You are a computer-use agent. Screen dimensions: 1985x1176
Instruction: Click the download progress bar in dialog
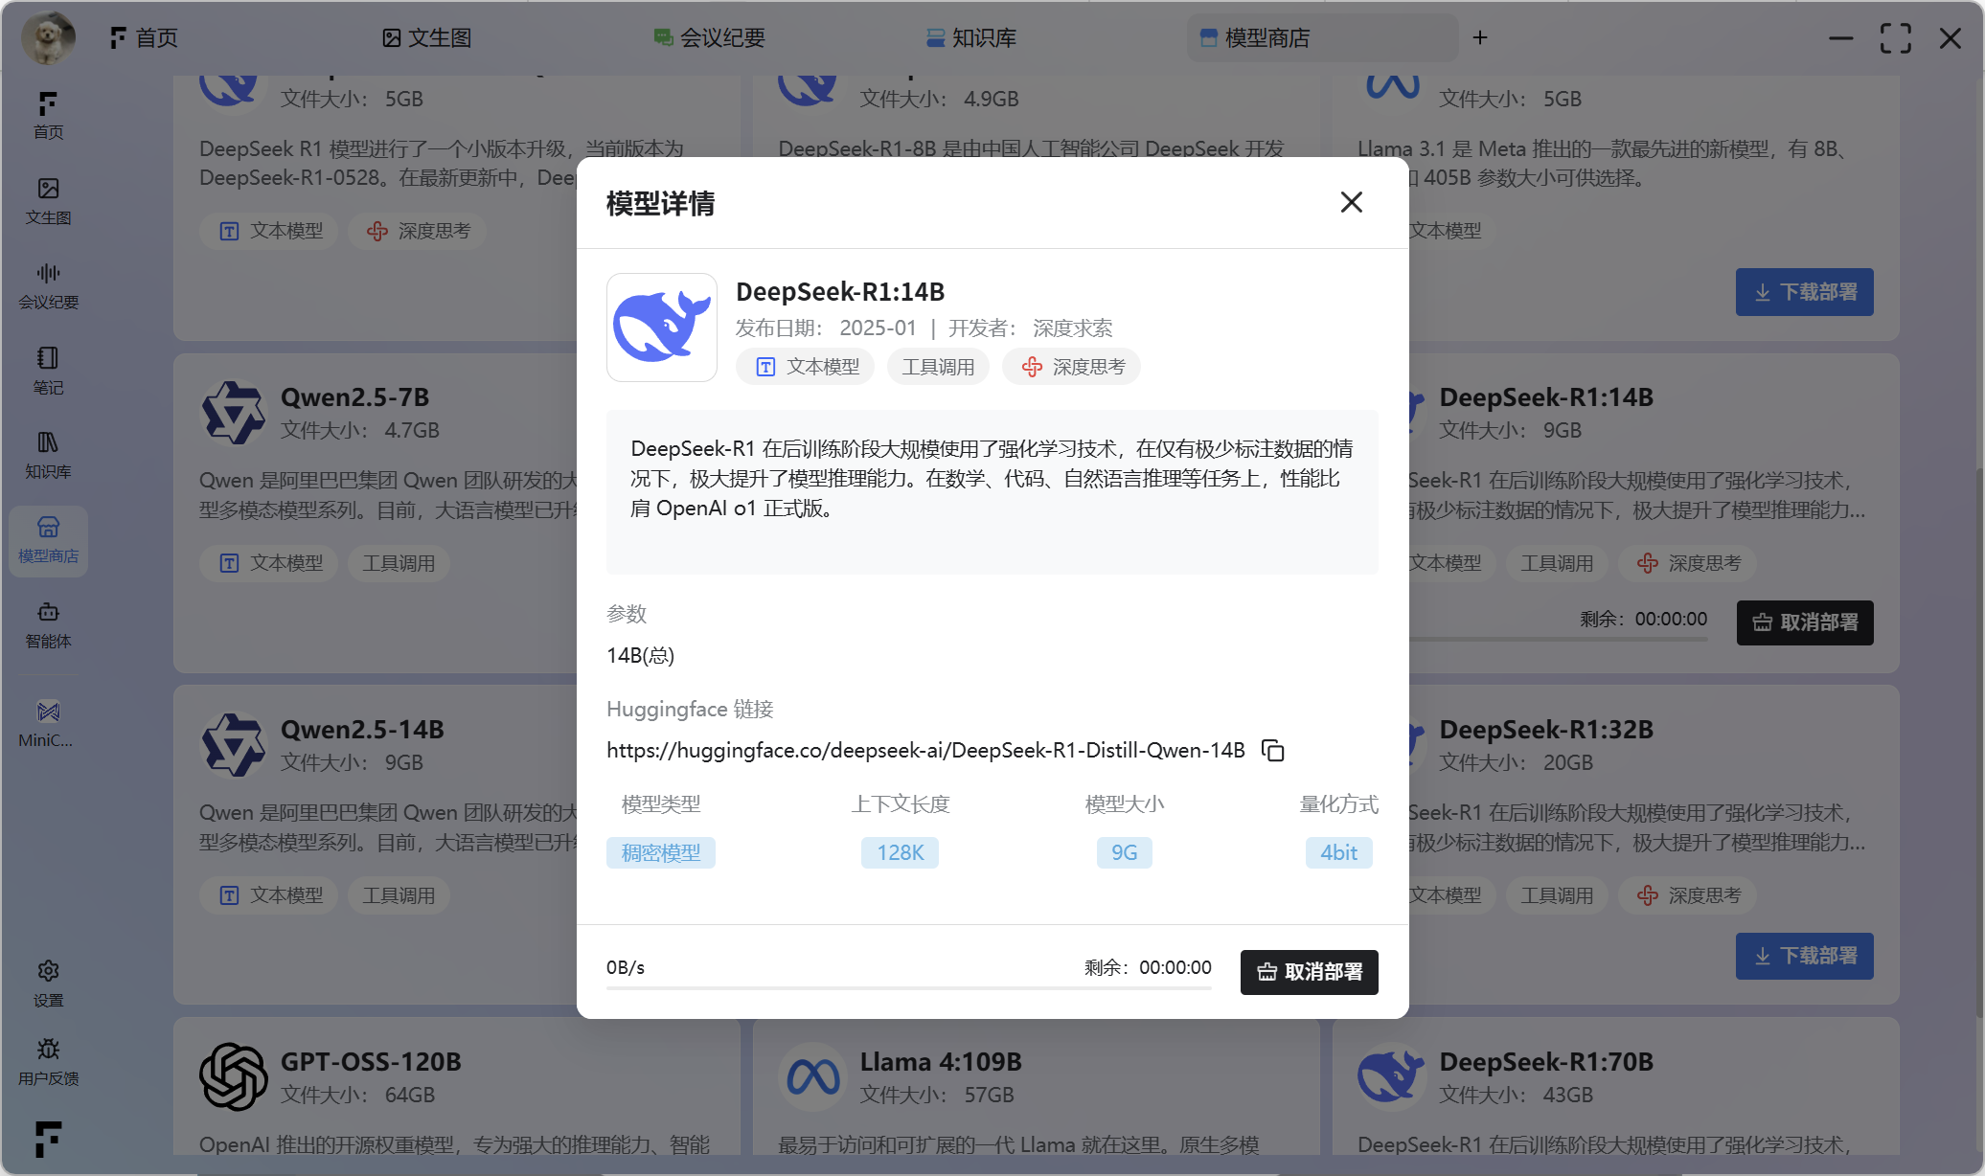coord(908,987)
